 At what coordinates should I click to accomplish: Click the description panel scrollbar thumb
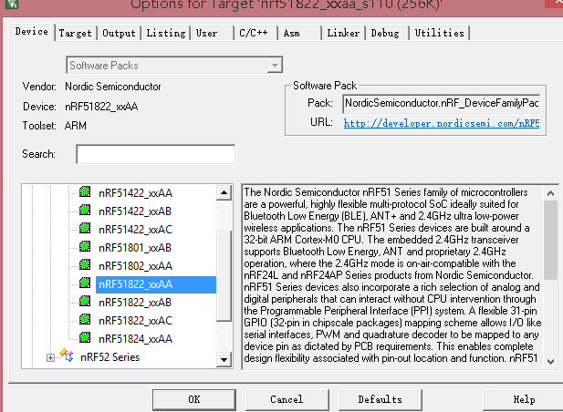pos(550,240)
